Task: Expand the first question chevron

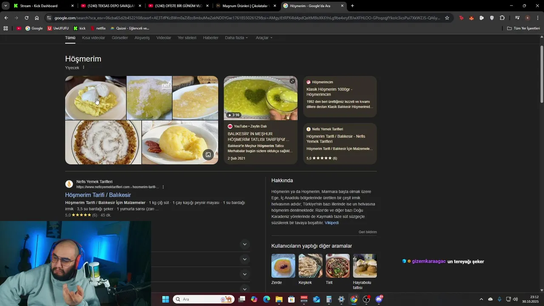Action: pos(244,244)
